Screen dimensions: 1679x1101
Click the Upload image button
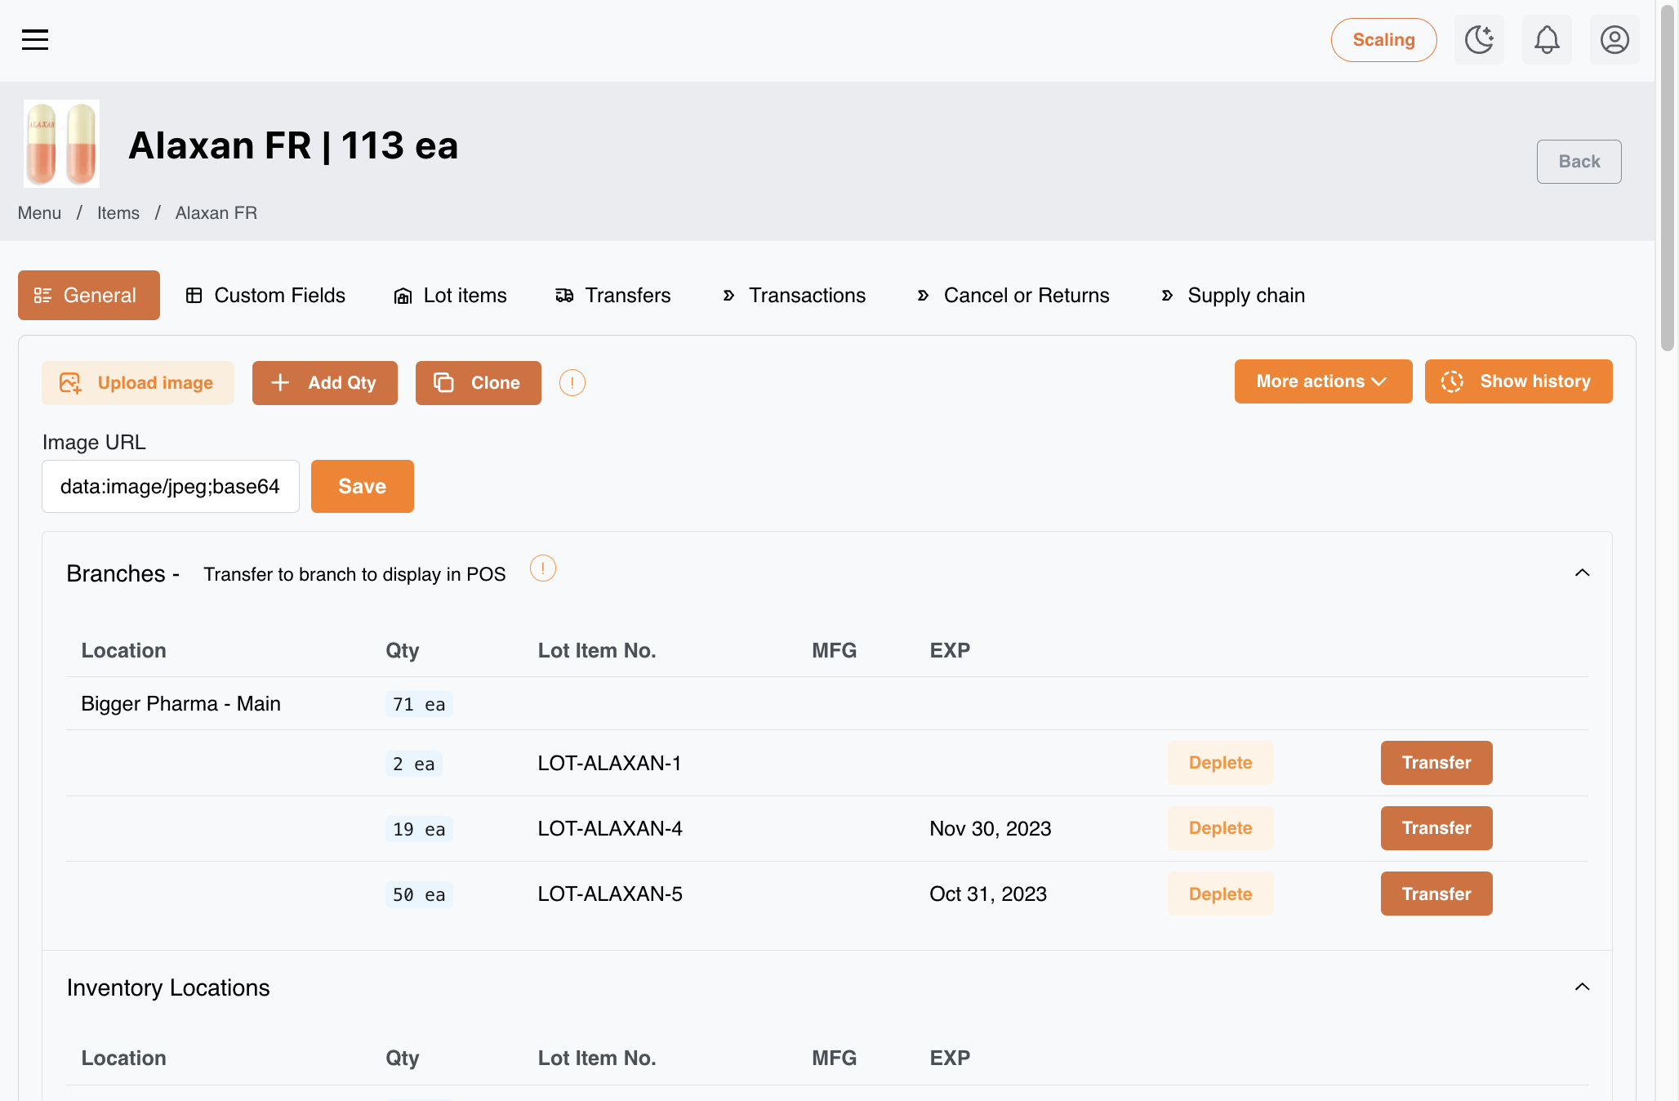coord(138,383)
